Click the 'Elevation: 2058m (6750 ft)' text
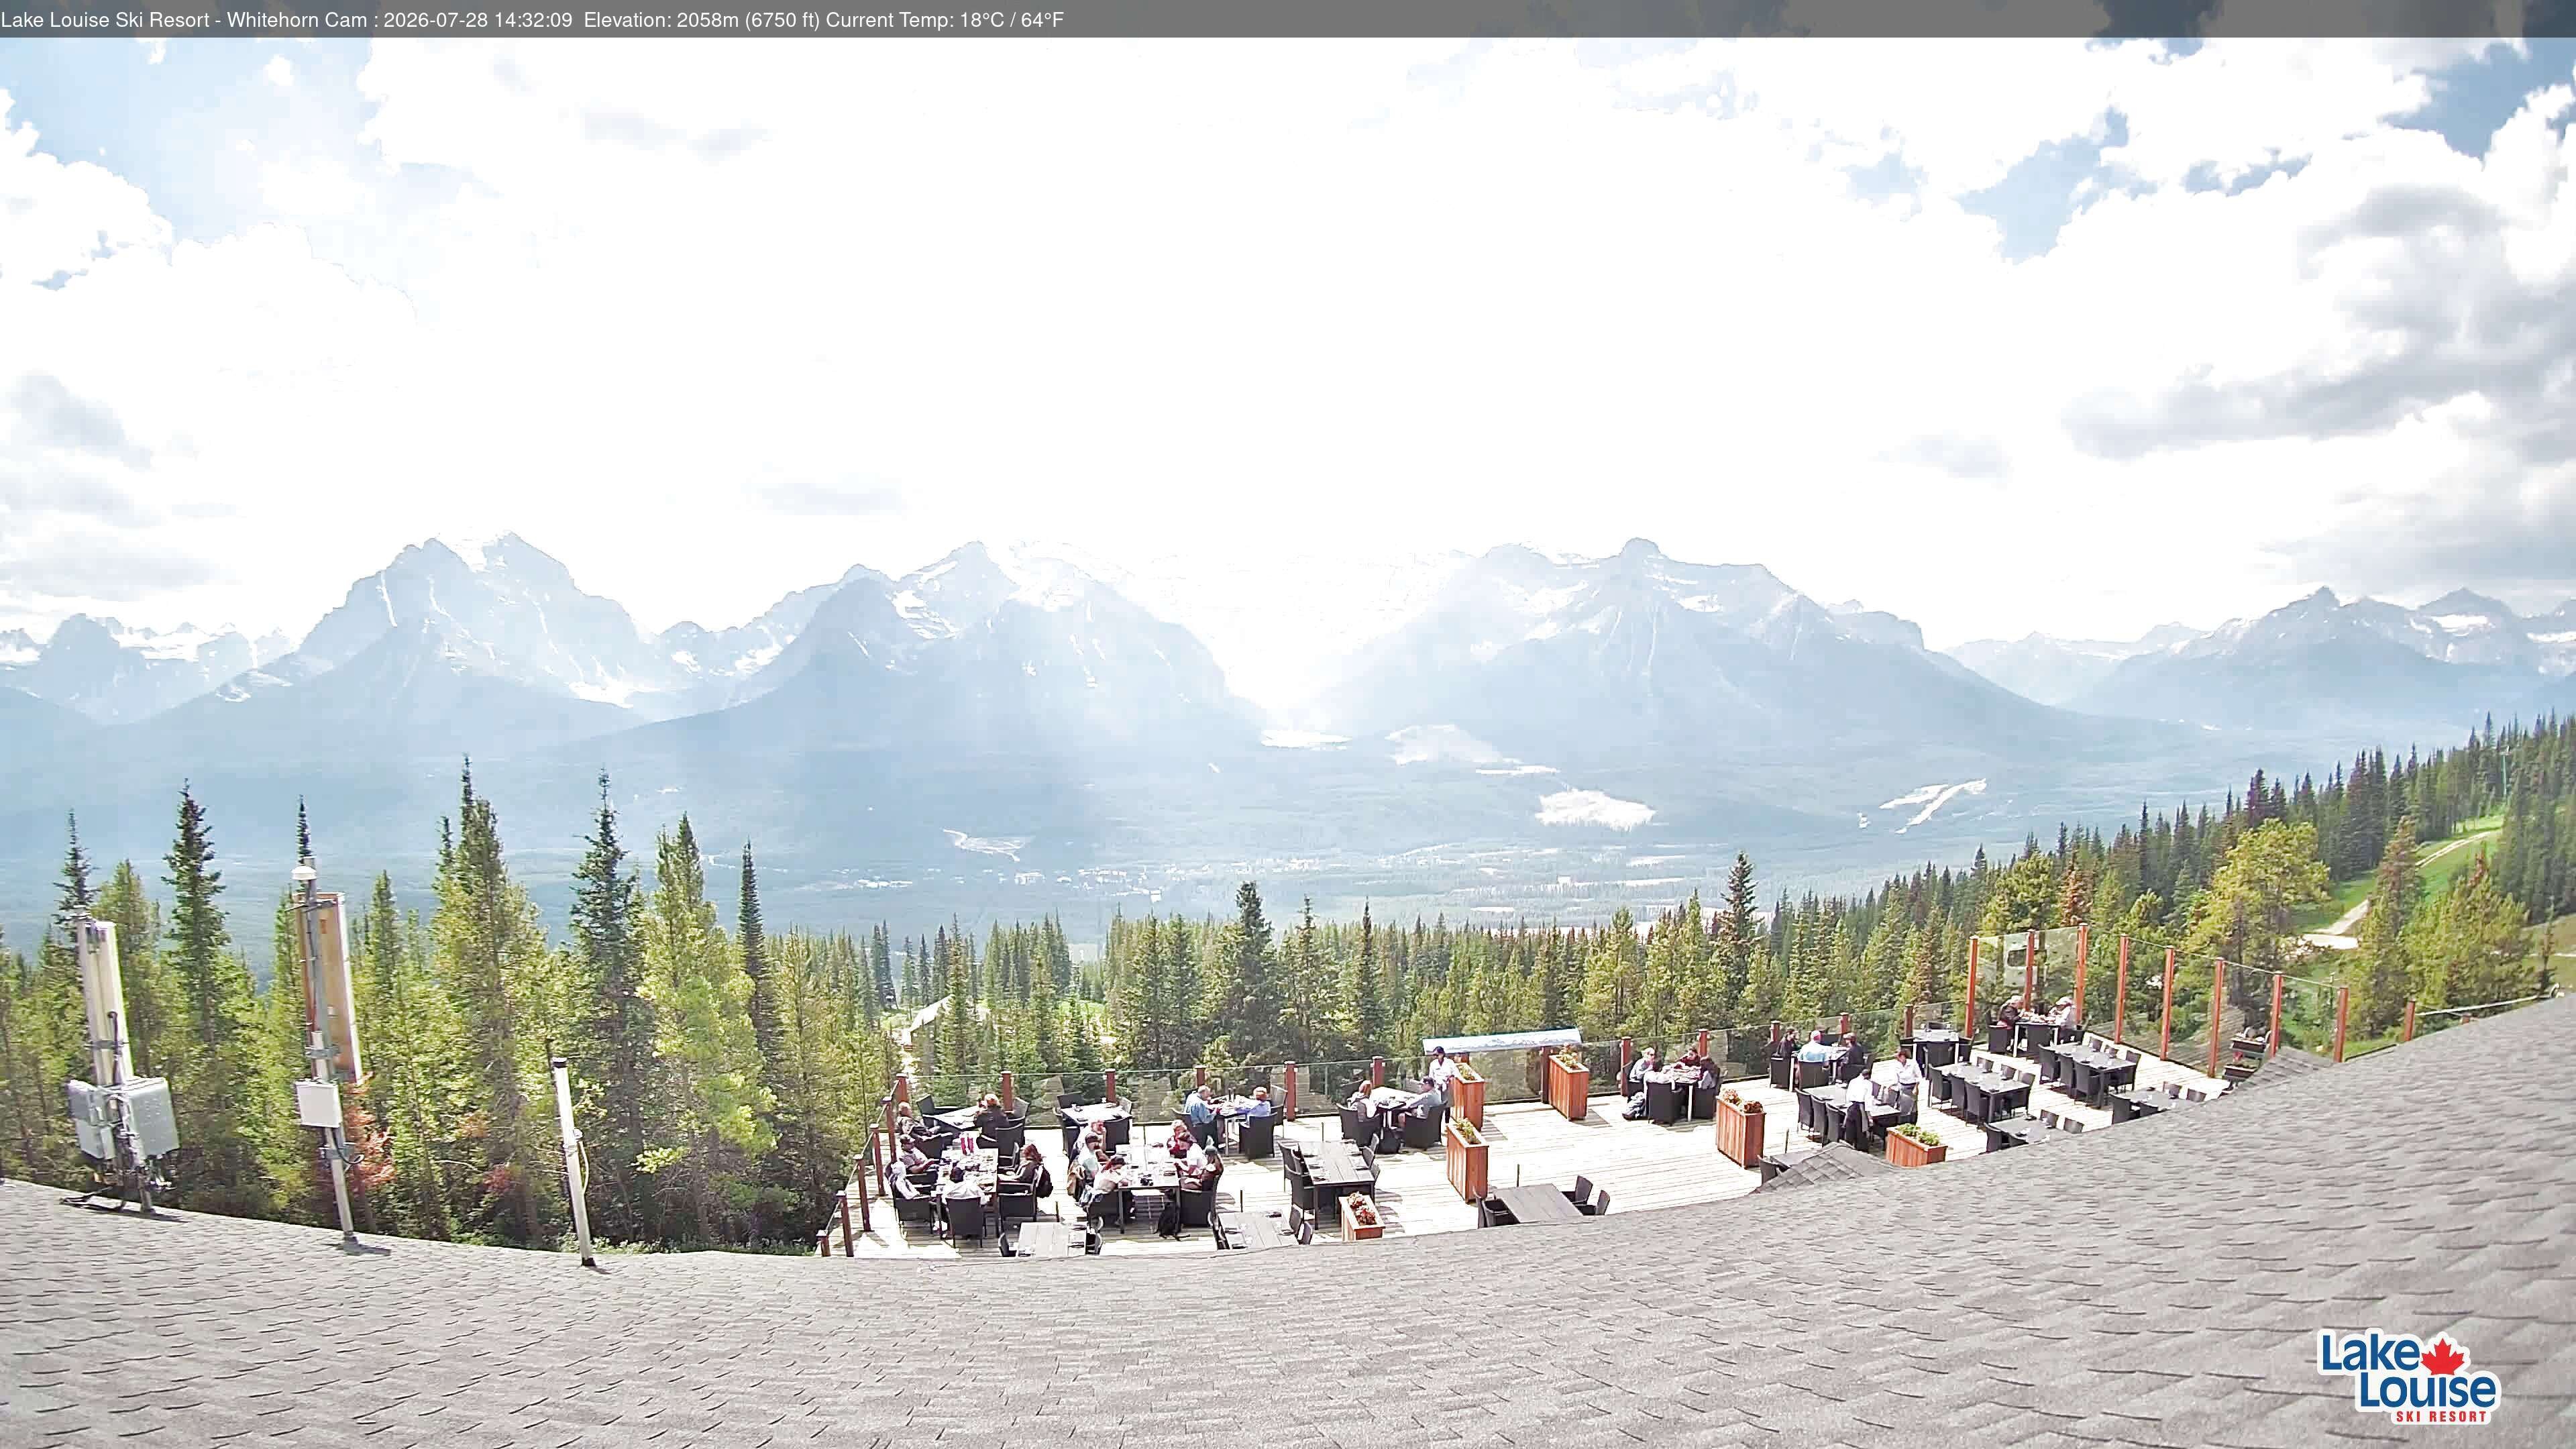The image size is (2576, 1449). pyautogui.click(x=701, y=20)
